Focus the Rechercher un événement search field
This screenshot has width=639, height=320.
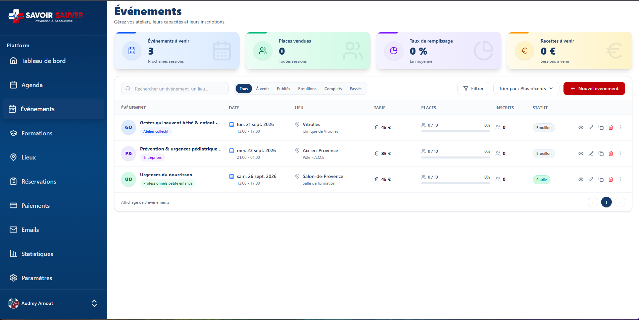click(175, 89)
